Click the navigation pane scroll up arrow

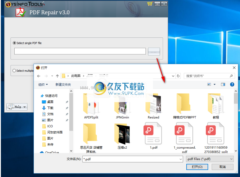[x=71, y=91]
